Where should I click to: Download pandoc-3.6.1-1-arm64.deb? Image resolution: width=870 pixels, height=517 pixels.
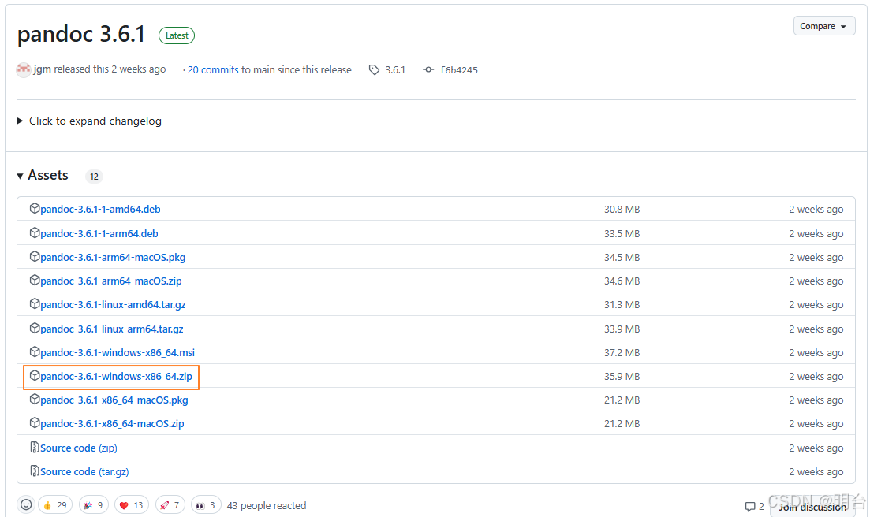(x=99, y=234)
